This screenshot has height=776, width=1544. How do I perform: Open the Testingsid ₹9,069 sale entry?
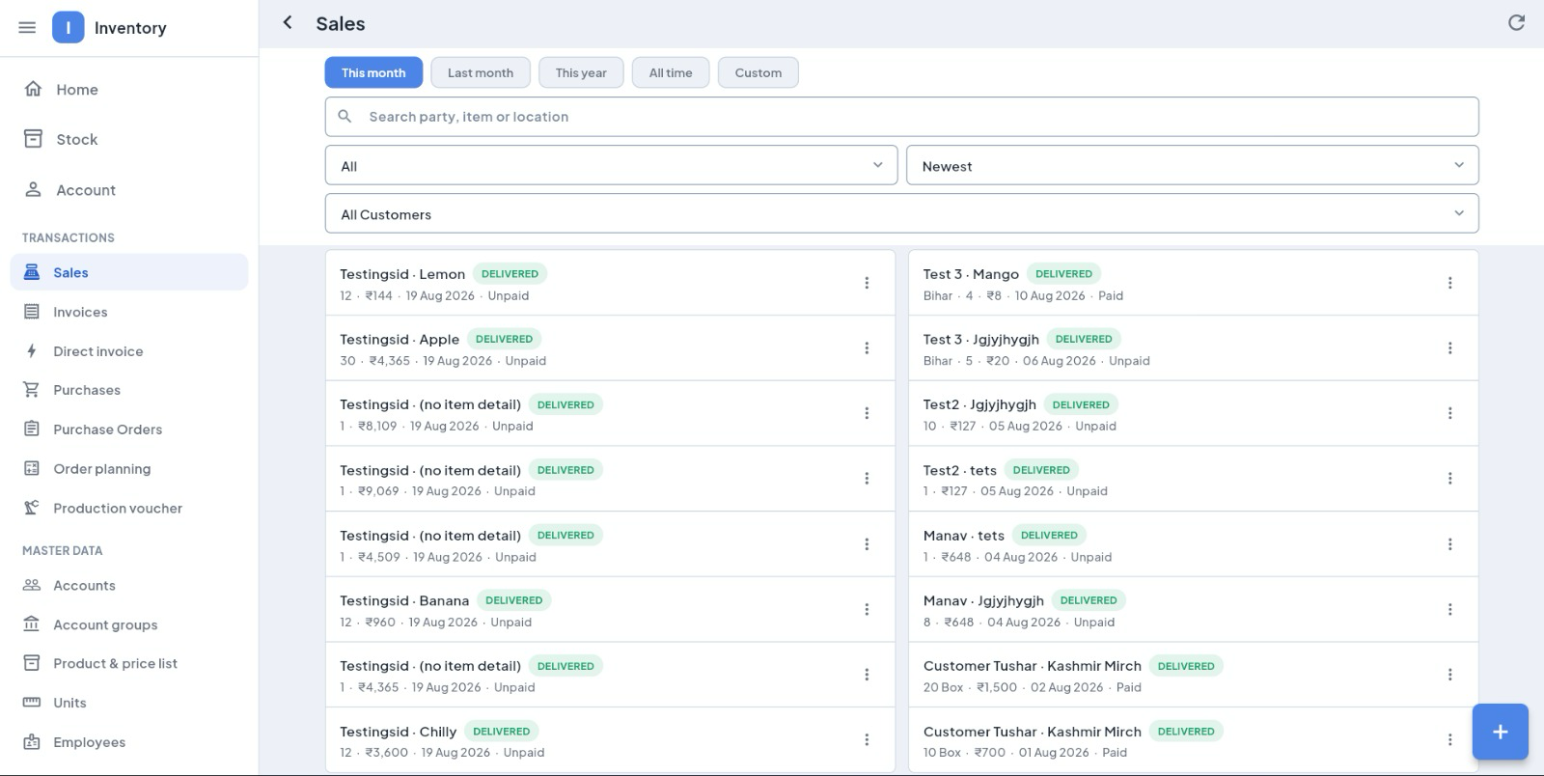click(x=610, y=479)
